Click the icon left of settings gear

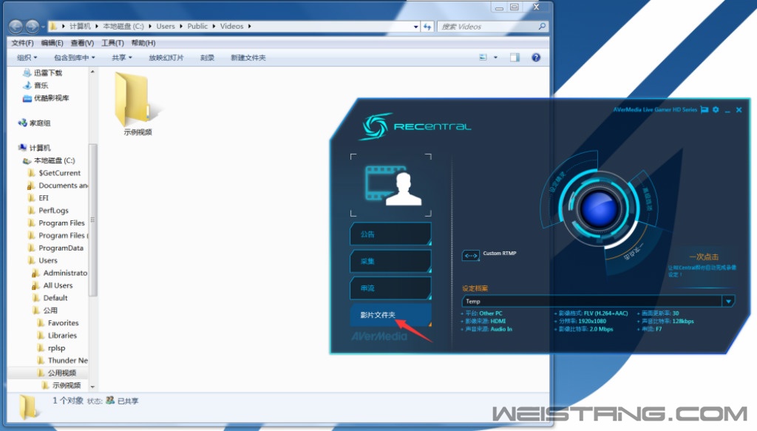[705, 110]
